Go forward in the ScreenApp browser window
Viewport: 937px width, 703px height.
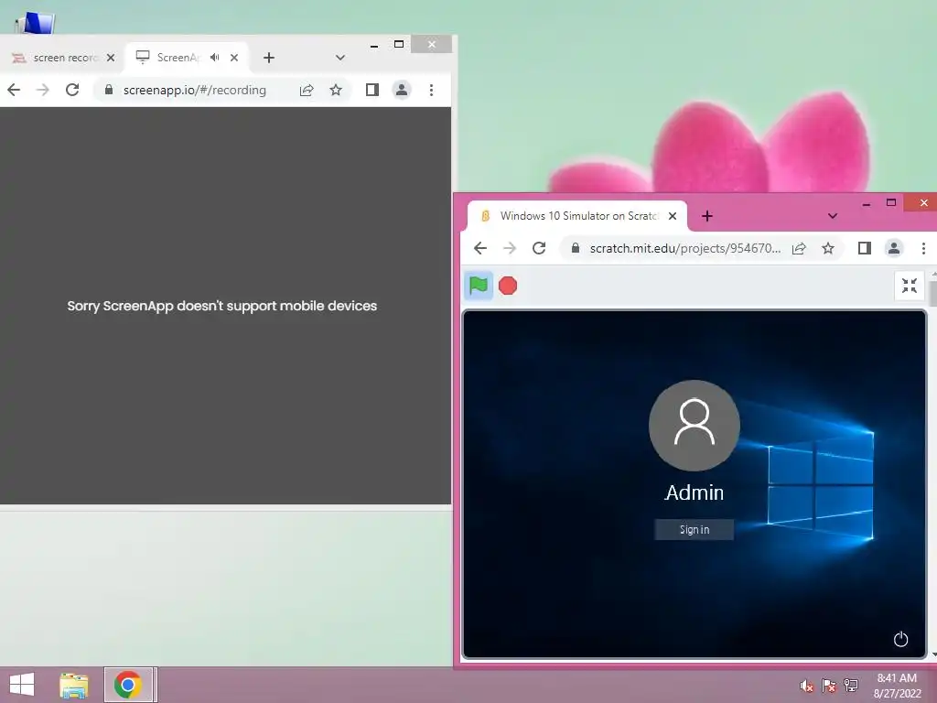[x=42, y=90]
